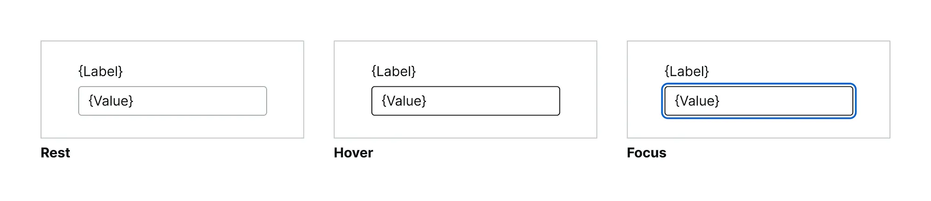Select the {Label} text above Rest input
The height and width of the screenshot is (201, 931).
(101, 71)
